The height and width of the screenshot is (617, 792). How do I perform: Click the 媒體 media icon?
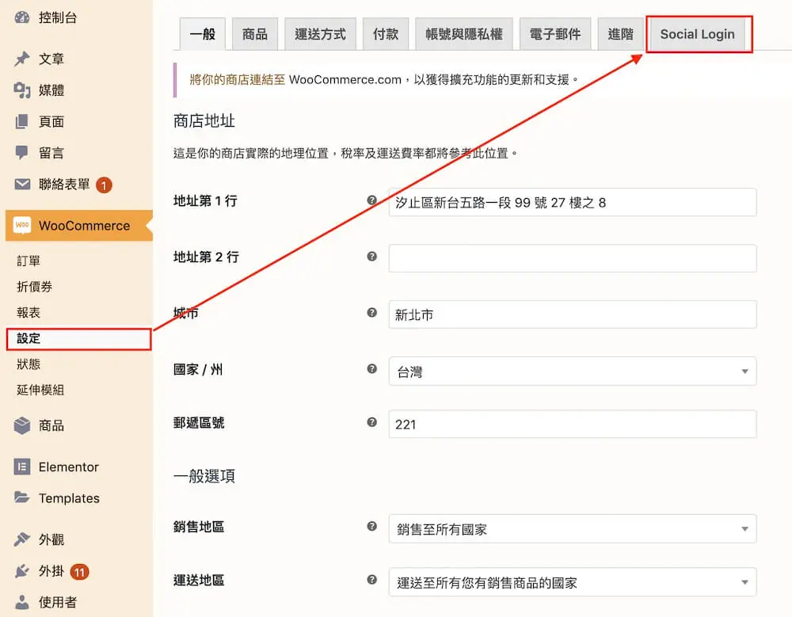click(x=22, y=90)
